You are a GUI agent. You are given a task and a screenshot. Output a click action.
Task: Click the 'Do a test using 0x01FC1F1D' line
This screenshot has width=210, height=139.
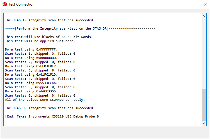pos(31,75)
